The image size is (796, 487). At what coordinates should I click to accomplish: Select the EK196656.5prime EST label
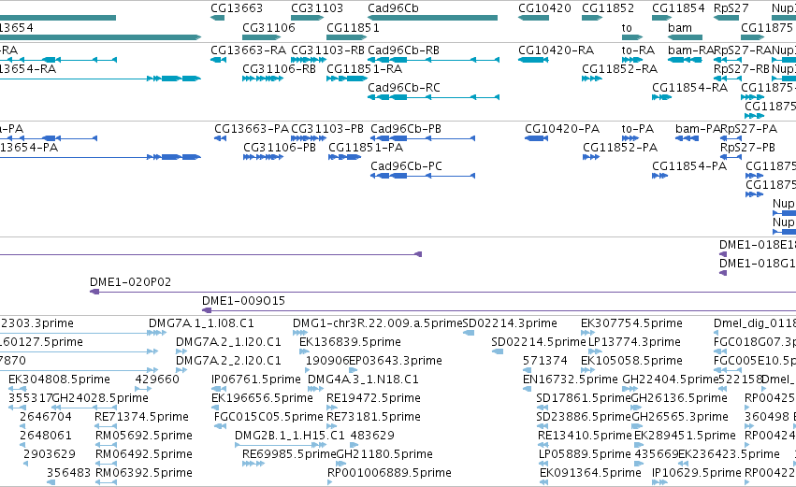click(x=263, y=399)
